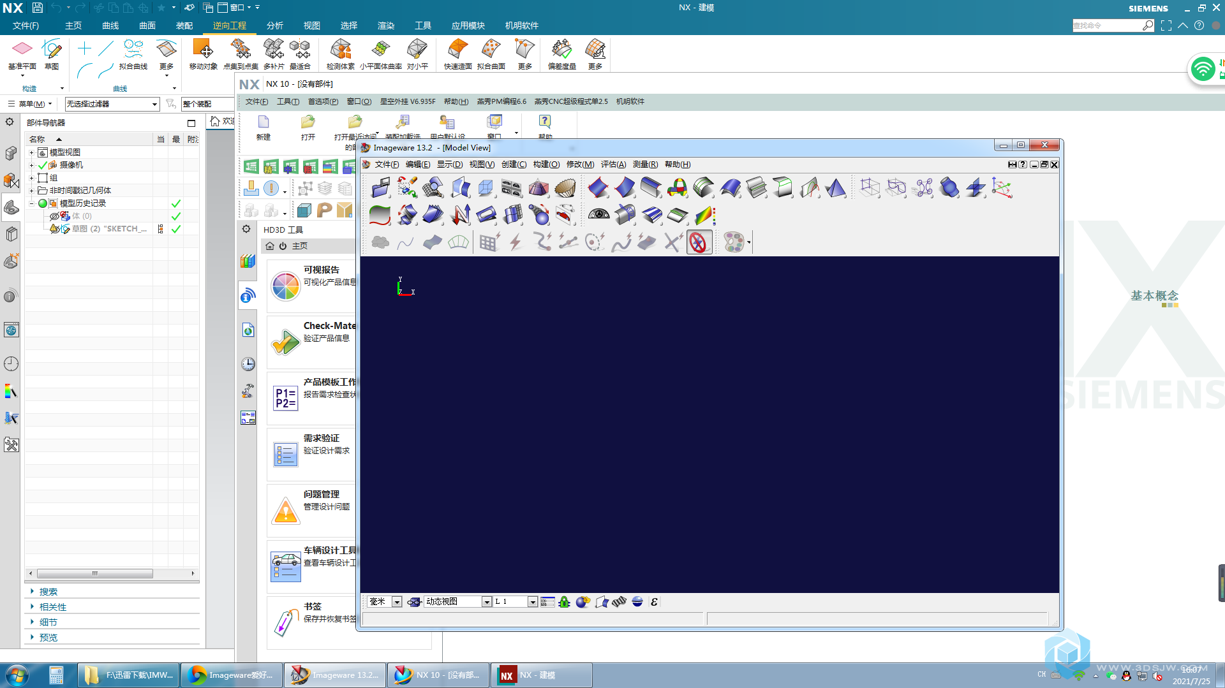The image size is (1225, 688).
Task: Click the glasses view icon in Imageware status bar
Action: (x=413, y=602)
